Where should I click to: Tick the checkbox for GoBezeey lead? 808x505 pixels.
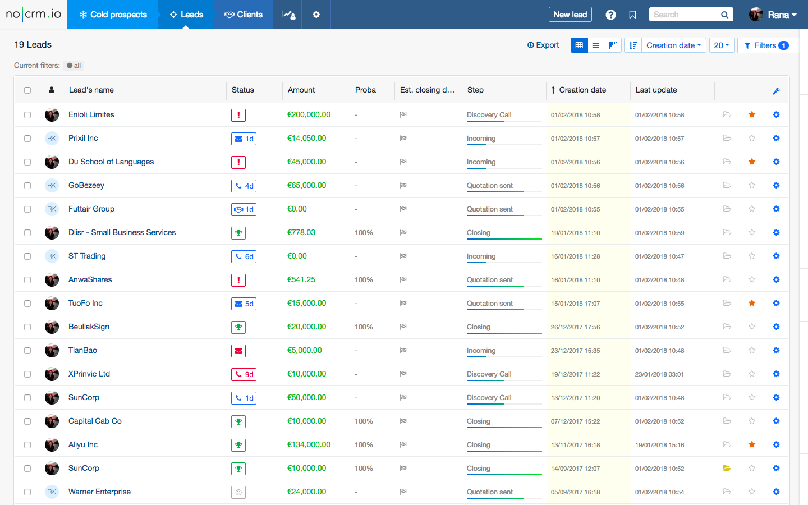pyautogui.click(x=27, y=185)
